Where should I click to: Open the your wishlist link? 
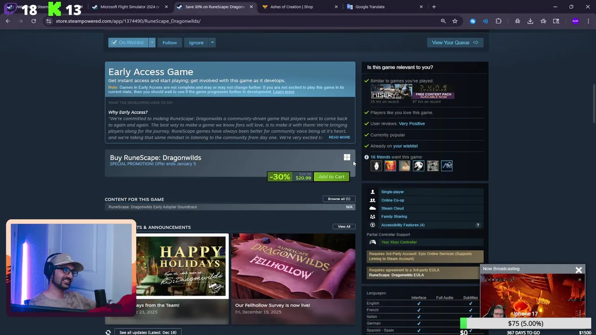[405, 146]
